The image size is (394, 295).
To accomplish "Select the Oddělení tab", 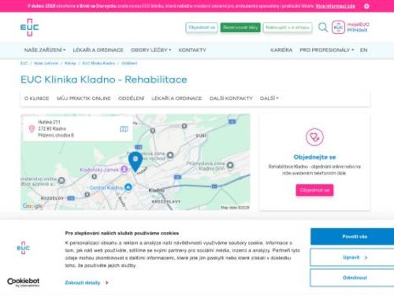I will point(131,98).
